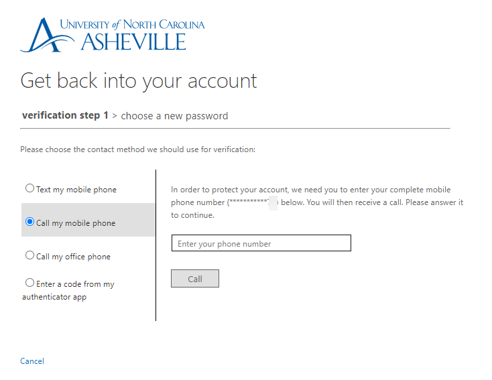Click the 'choose a new password' step
Image resolution: width=492 pixels, height=380 pixels.
pos(174,116)
